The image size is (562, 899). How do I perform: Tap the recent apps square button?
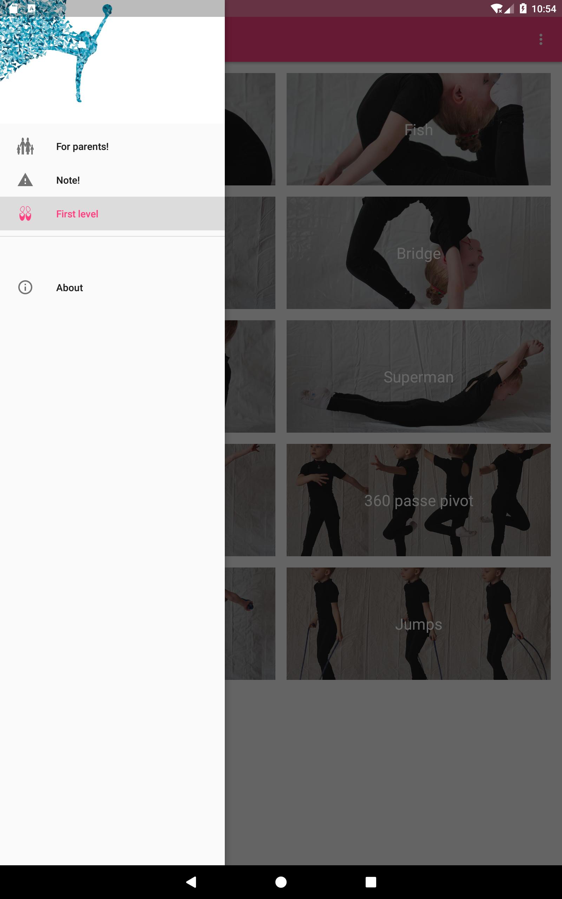371,882
